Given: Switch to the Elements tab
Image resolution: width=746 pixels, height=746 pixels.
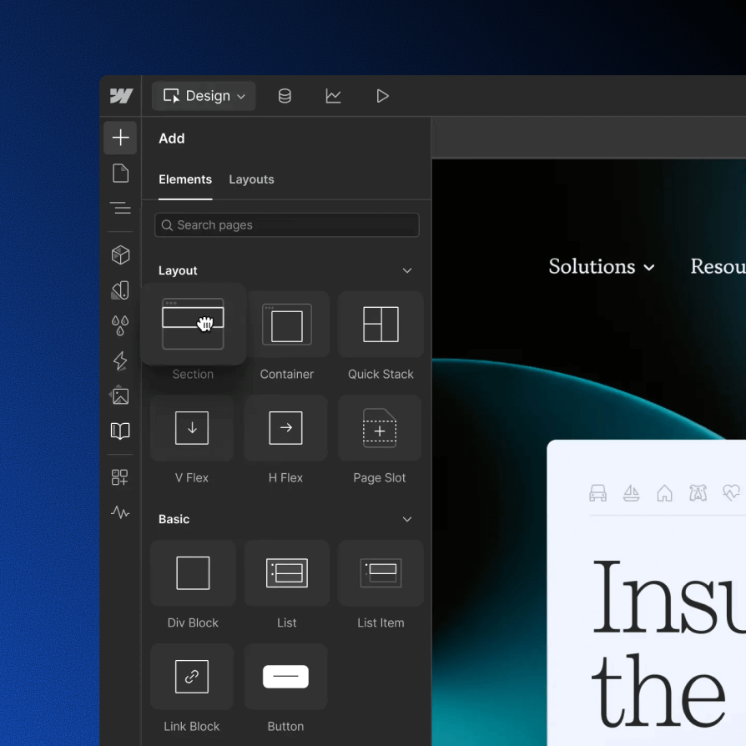Looking at the screenshot, I should coord(185,179).
